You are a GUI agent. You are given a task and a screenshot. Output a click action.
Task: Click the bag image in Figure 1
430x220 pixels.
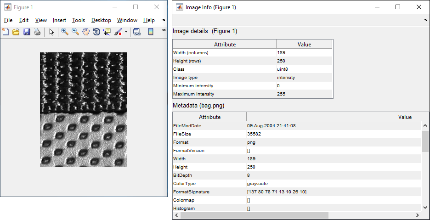[83, 110]
